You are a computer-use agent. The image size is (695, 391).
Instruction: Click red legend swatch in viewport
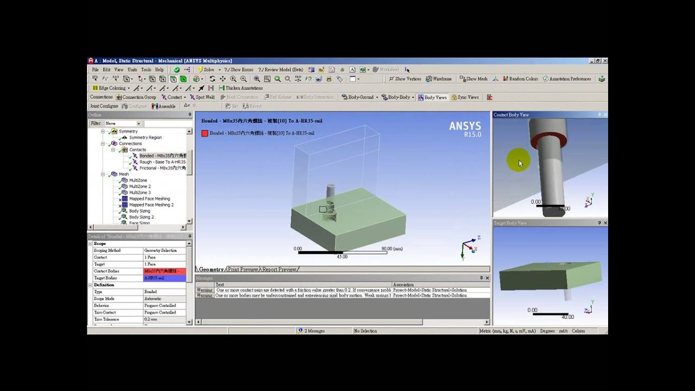click(x=205, y=133)
